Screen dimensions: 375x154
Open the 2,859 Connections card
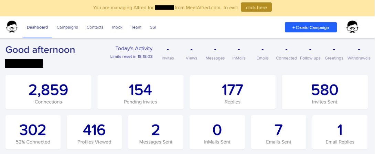tap(48, 92)
